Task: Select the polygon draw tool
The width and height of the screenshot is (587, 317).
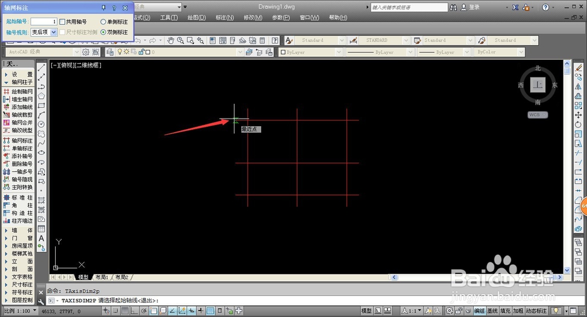Action: (42, 96)
